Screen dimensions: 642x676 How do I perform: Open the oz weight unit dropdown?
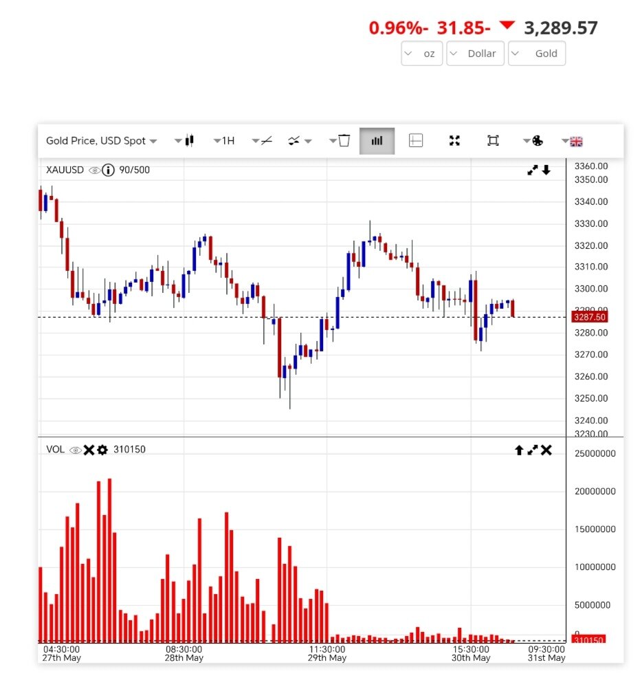[421, 54]
